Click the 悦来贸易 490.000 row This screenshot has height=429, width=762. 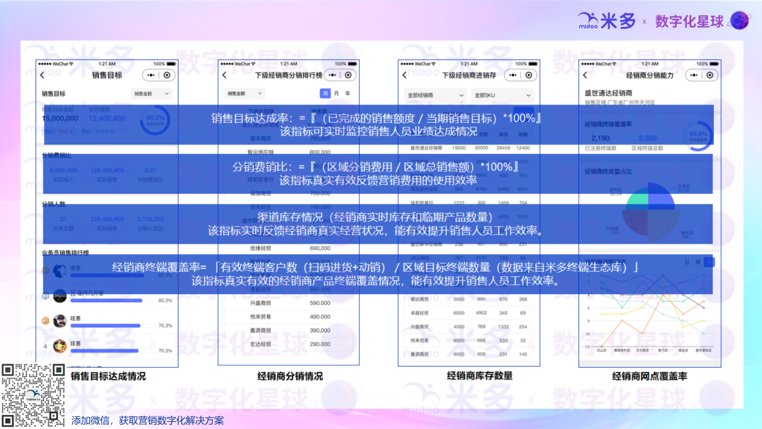[289, 316]
